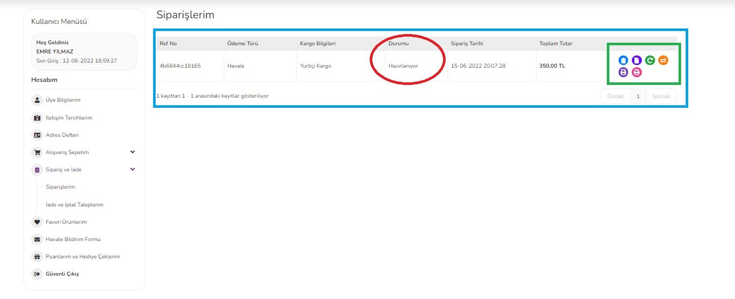The image size is (735, 299).
Task: Open İletişim Tercihlerim menu item
Action: [x=69, y=117]
